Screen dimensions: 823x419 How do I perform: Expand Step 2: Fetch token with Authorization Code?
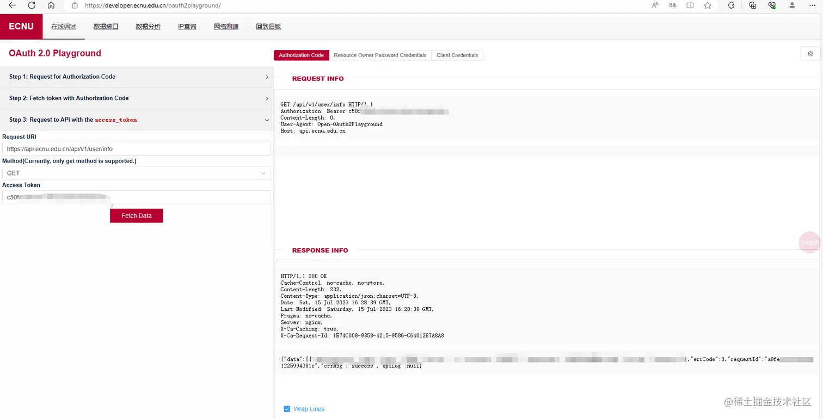(x=137, y=98)
